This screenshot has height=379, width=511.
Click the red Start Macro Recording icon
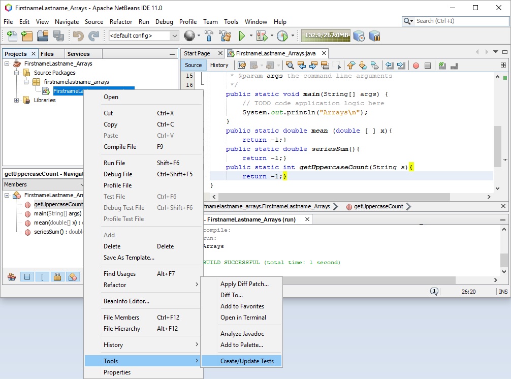point(416,66)
